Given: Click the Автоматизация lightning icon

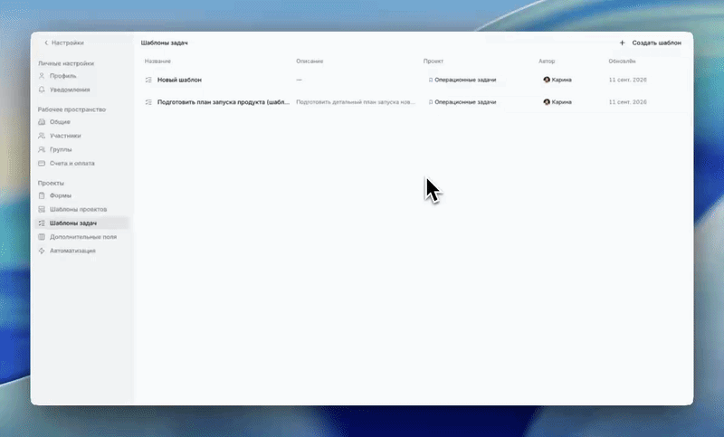Looking at the screenshot, I should [42, 251].
